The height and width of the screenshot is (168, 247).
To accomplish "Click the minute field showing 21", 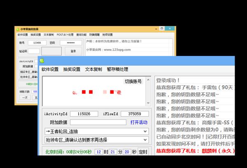I will [x=113, y=152].
